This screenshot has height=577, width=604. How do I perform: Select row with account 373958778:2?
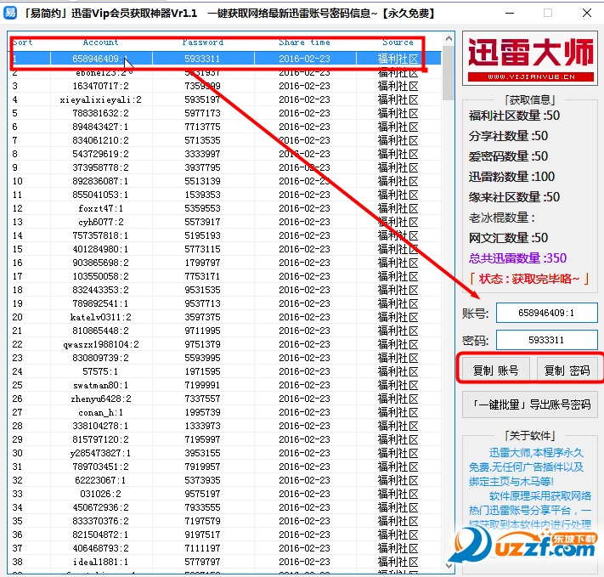pos(224,167)
